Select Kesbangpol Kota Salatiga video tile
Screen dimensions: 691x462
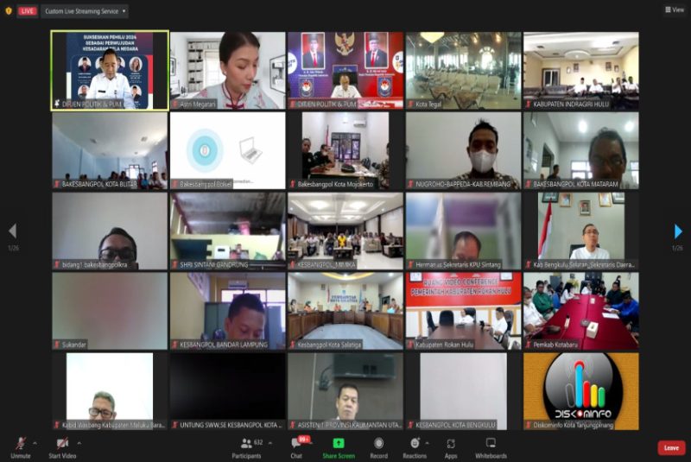[345, 311]
